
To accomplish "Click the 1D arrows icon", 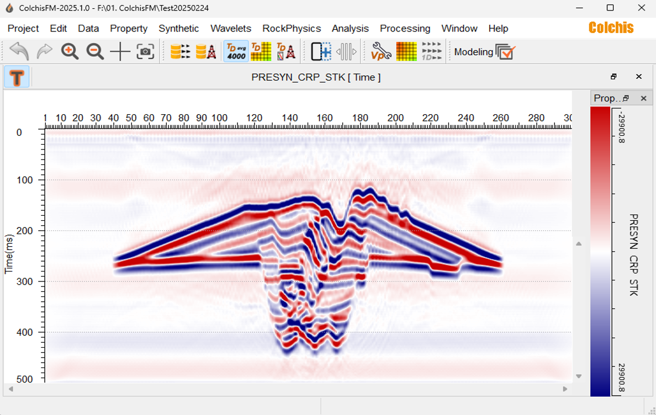I will tap(432, 51).
